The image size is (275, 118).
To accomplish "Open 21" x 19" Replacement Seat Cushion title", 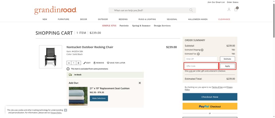I will (110, 88).
